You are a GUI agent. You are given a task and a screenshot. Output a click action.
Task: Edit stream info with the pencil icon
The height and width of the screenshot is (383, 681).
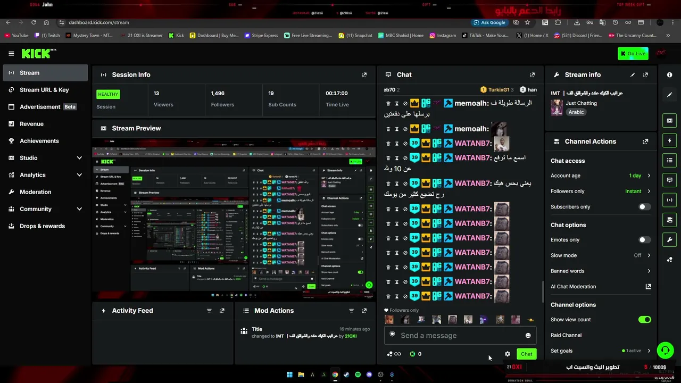pos(633,75)
